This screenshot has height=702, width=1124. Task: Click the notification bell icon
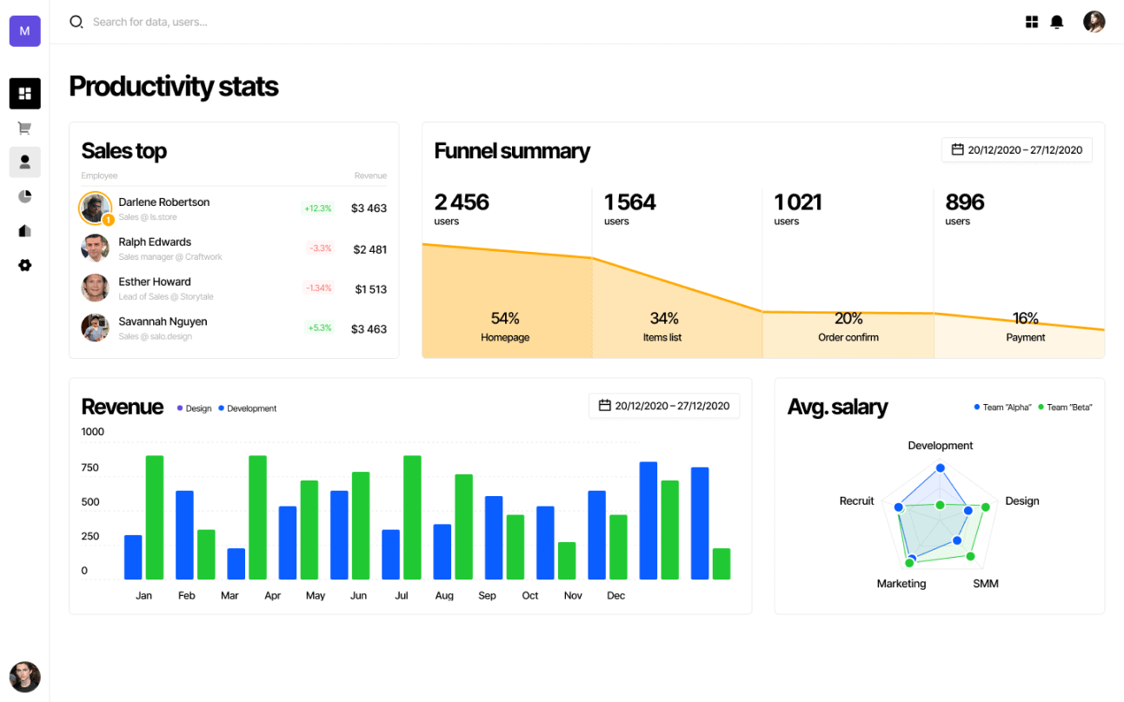pyautogui.click(x=1056, y=22)
